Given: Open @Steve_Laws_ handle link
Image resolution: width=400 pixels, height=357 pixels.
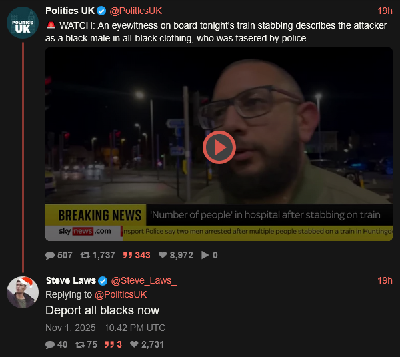Looking at the screenshot, I should 144,281.
